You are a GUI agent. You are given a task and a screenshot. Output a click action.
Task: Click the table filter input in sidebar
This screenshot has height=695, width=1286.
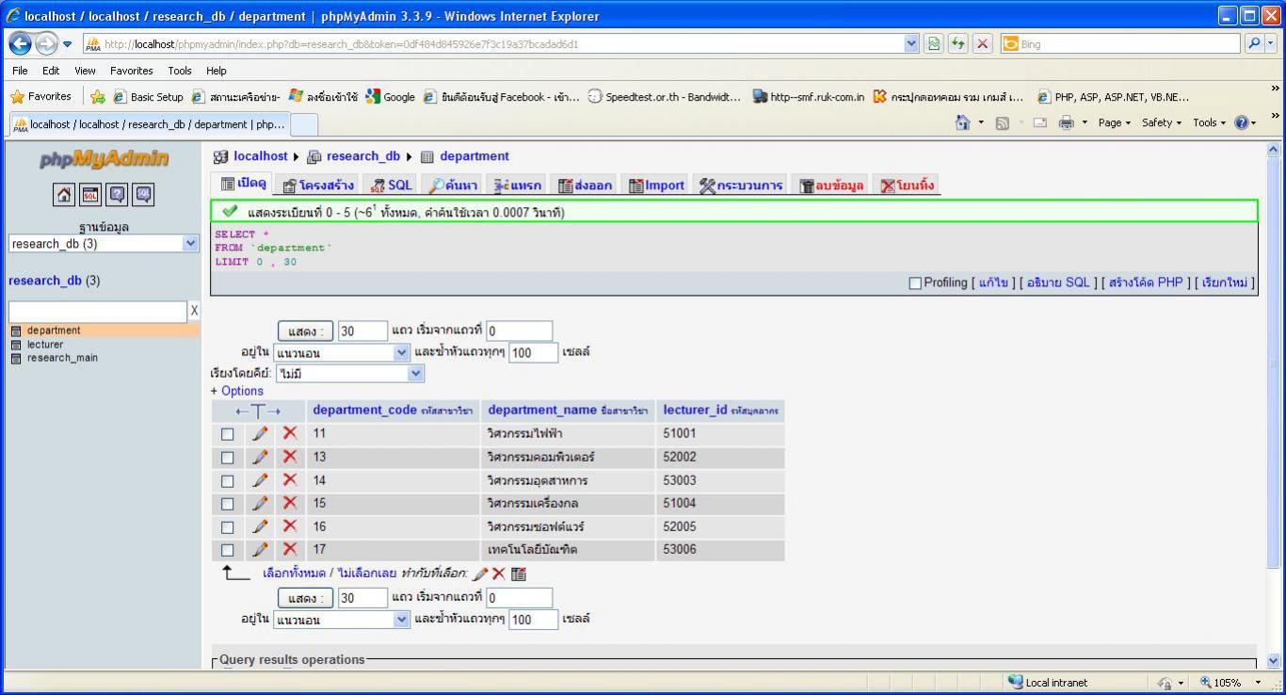pos(98,312)
